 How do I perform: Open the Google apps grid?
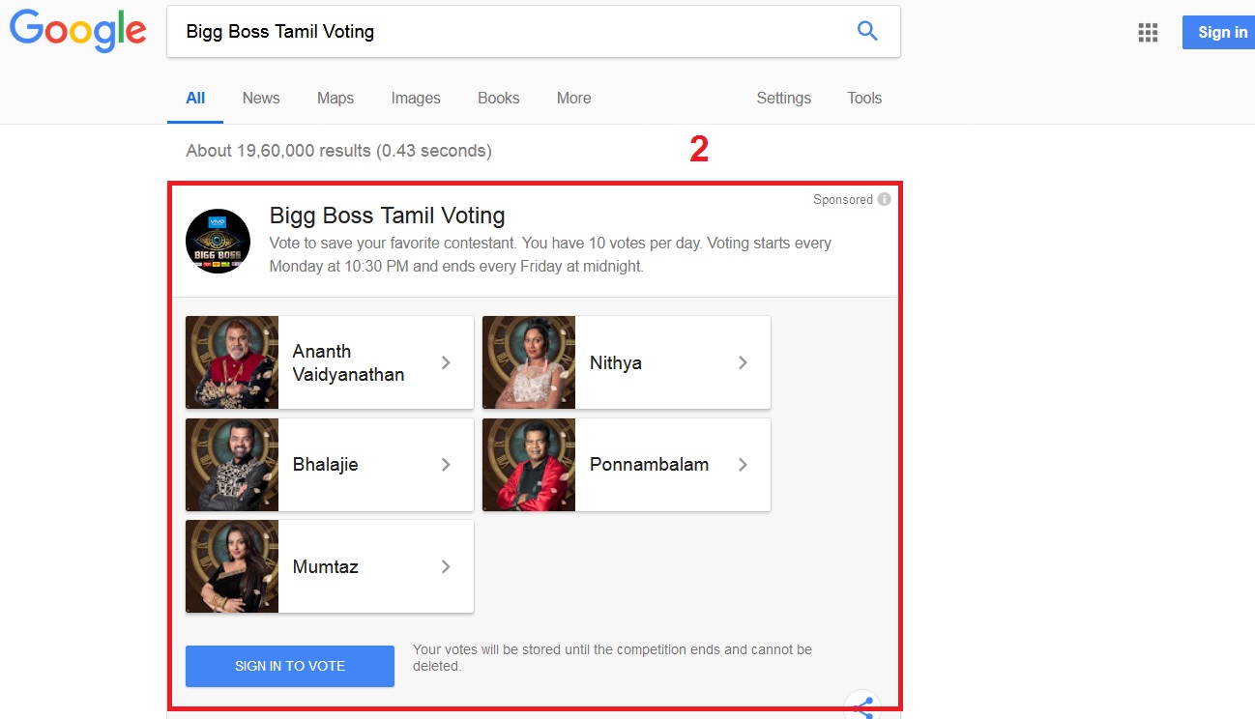[x=1148, y=32]
